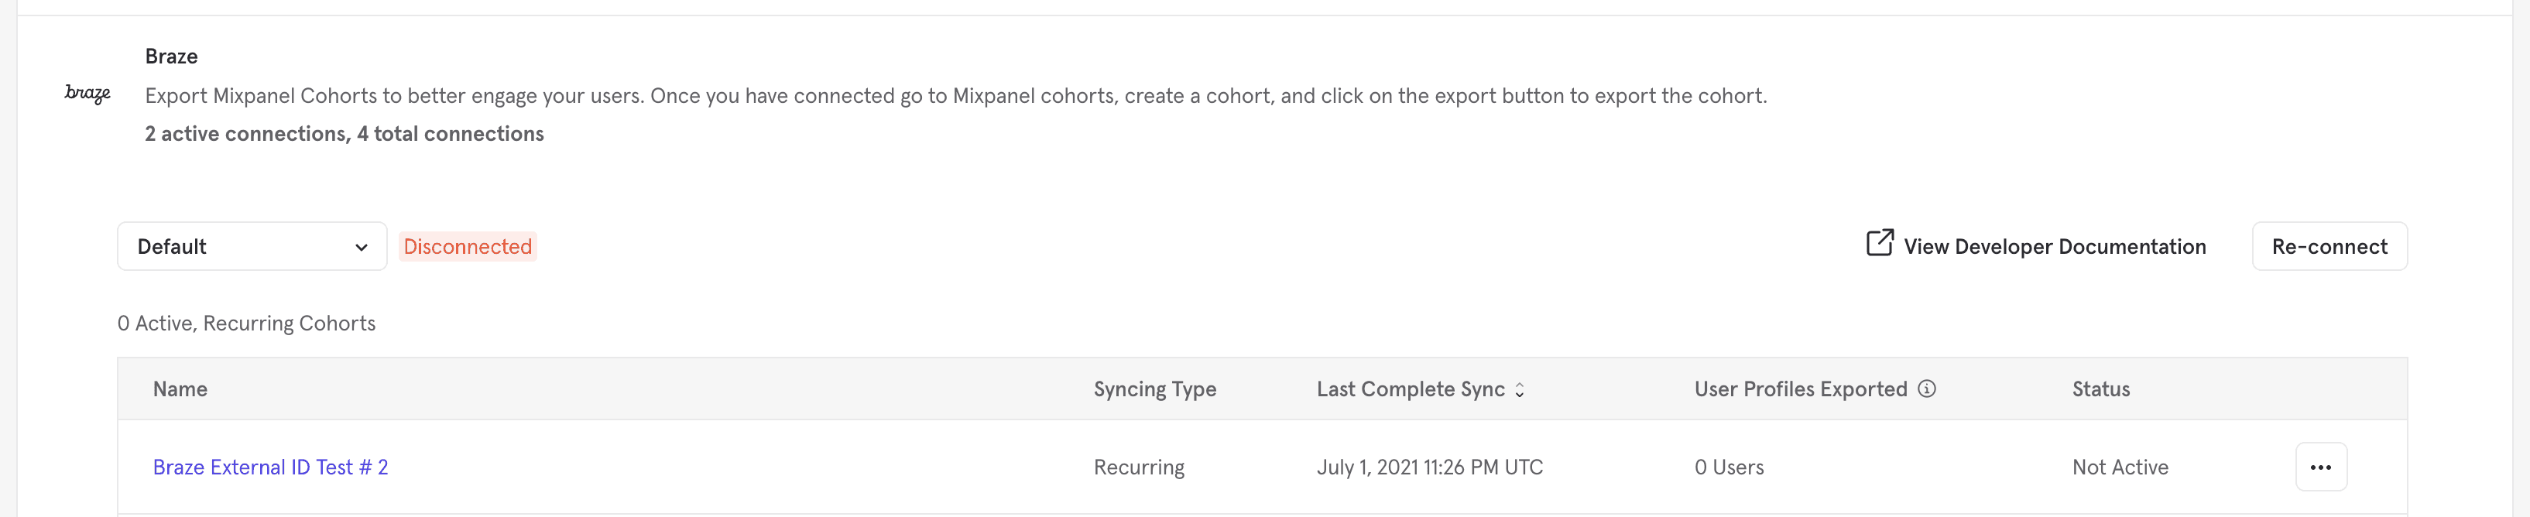
Task: Click the info icon beside User Profiles Exported
Action: [1927, 389]
